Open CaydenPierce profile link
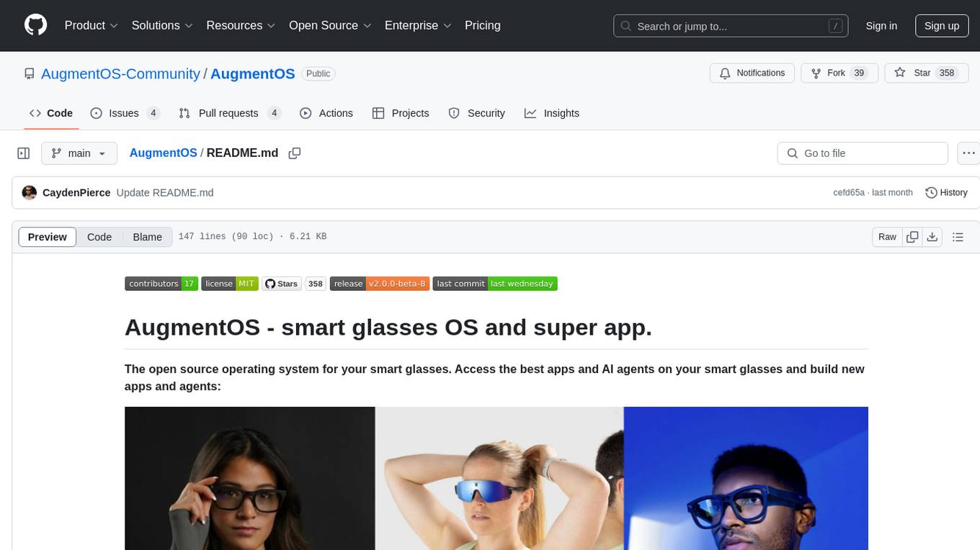This screenshot has height=550, width=980. coord(76,193)
